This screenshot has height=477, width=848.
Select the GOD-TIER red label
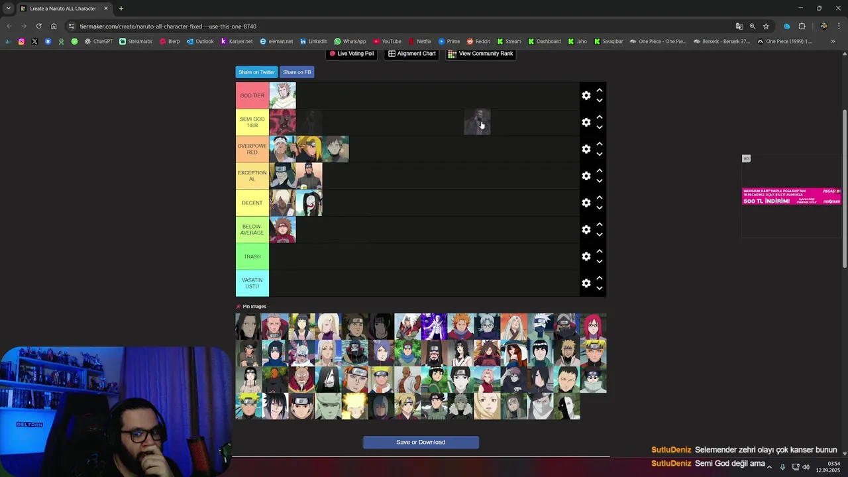(252, 95)
